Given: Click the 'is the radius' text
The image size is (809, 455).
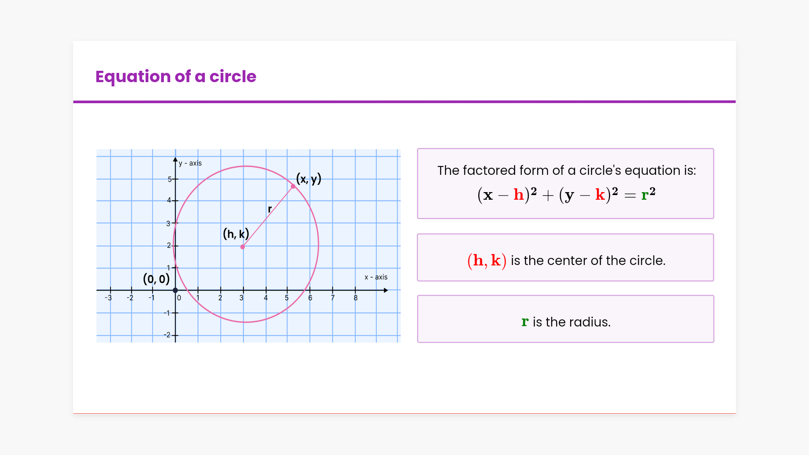Looking at the screenshot, I should (x=571, y=322).
